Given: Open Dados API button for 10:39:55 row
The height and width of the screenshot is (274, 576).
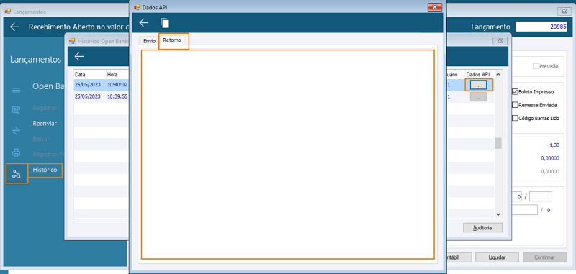Looking at the screenshot, I should click(x=478, y=97).
